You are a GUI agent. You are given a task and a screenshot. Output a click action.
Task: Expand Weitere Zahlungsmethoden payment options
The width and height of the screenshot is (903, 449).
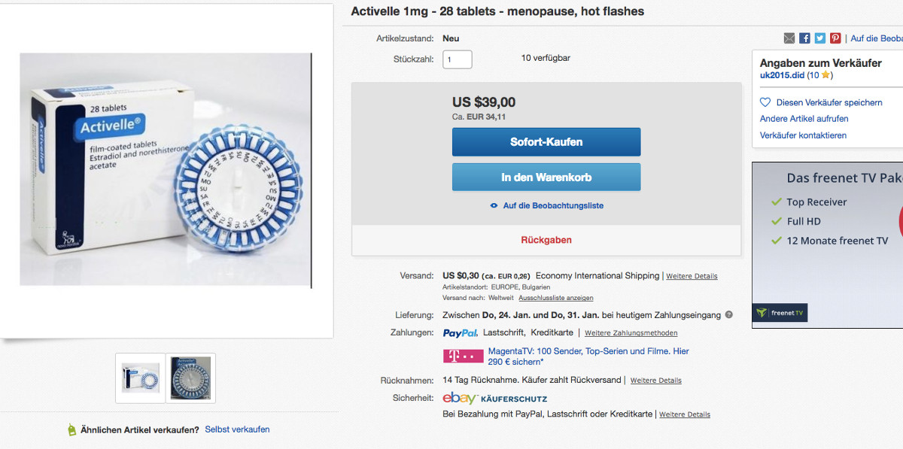click(x=631, y=333)
